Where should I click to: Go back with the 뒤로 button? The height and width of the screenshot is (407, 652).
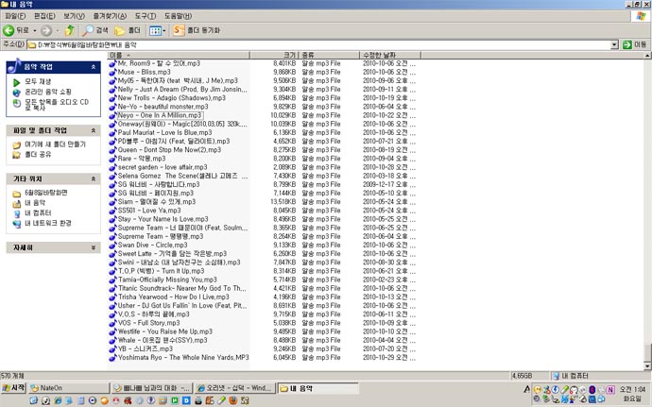pos(16,30)
